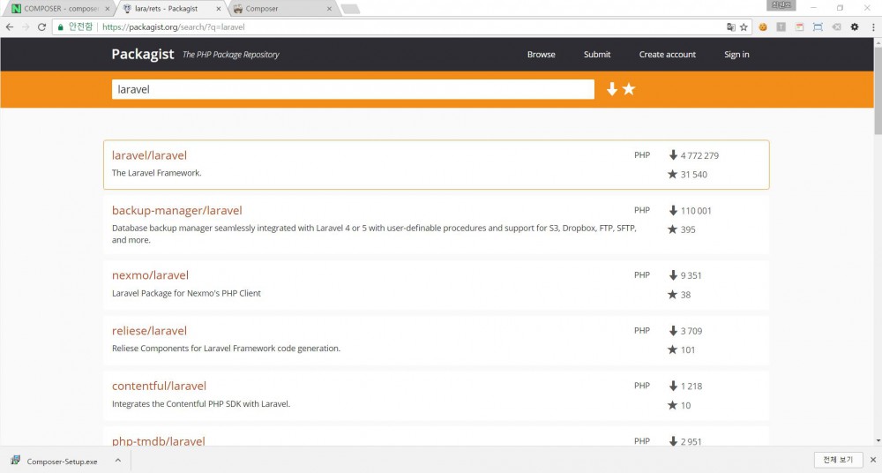Click the page vertical scrollbar thumb
This screenshot has width=882, height=473.
click(x=877, y=90)
